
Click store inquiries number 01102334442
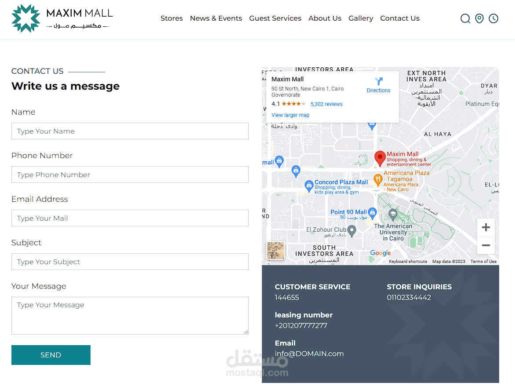[x=409, y=297]
